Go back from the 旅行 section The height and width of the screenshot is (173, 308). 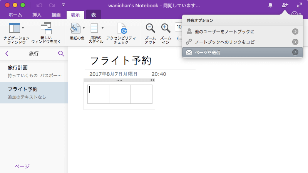pos(7,53)
